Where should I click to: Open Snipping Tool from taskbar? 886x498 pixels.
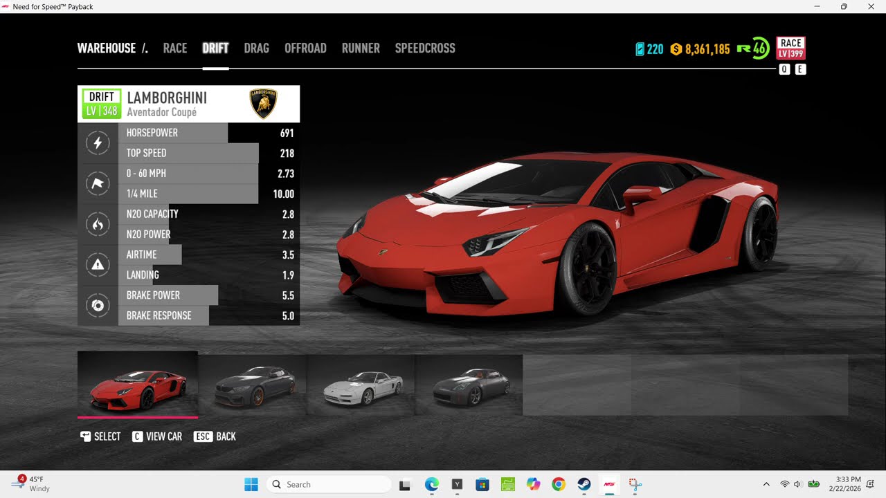(x=635, y=484)
